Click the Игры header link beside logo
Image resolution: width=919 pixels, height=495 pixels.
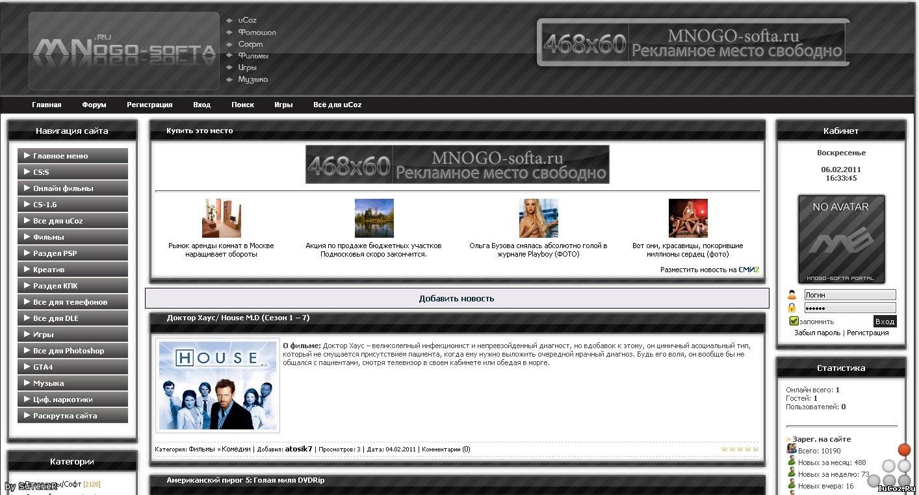pos(247,68)
